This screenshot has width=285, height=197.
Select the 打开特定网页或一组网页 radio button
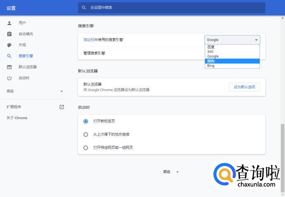86,148
